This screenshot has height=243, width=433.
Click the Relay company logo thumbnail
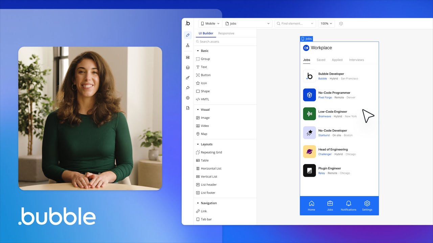[x=310, y=170]
